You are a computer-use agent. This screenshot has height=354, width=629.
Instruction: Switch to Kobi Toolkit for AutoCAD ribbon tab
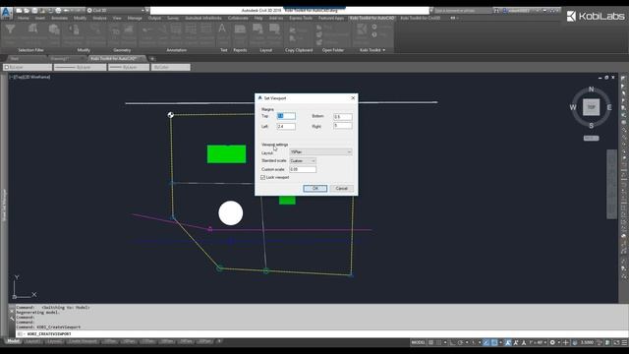pyautogui.click(x=372, y=18)
